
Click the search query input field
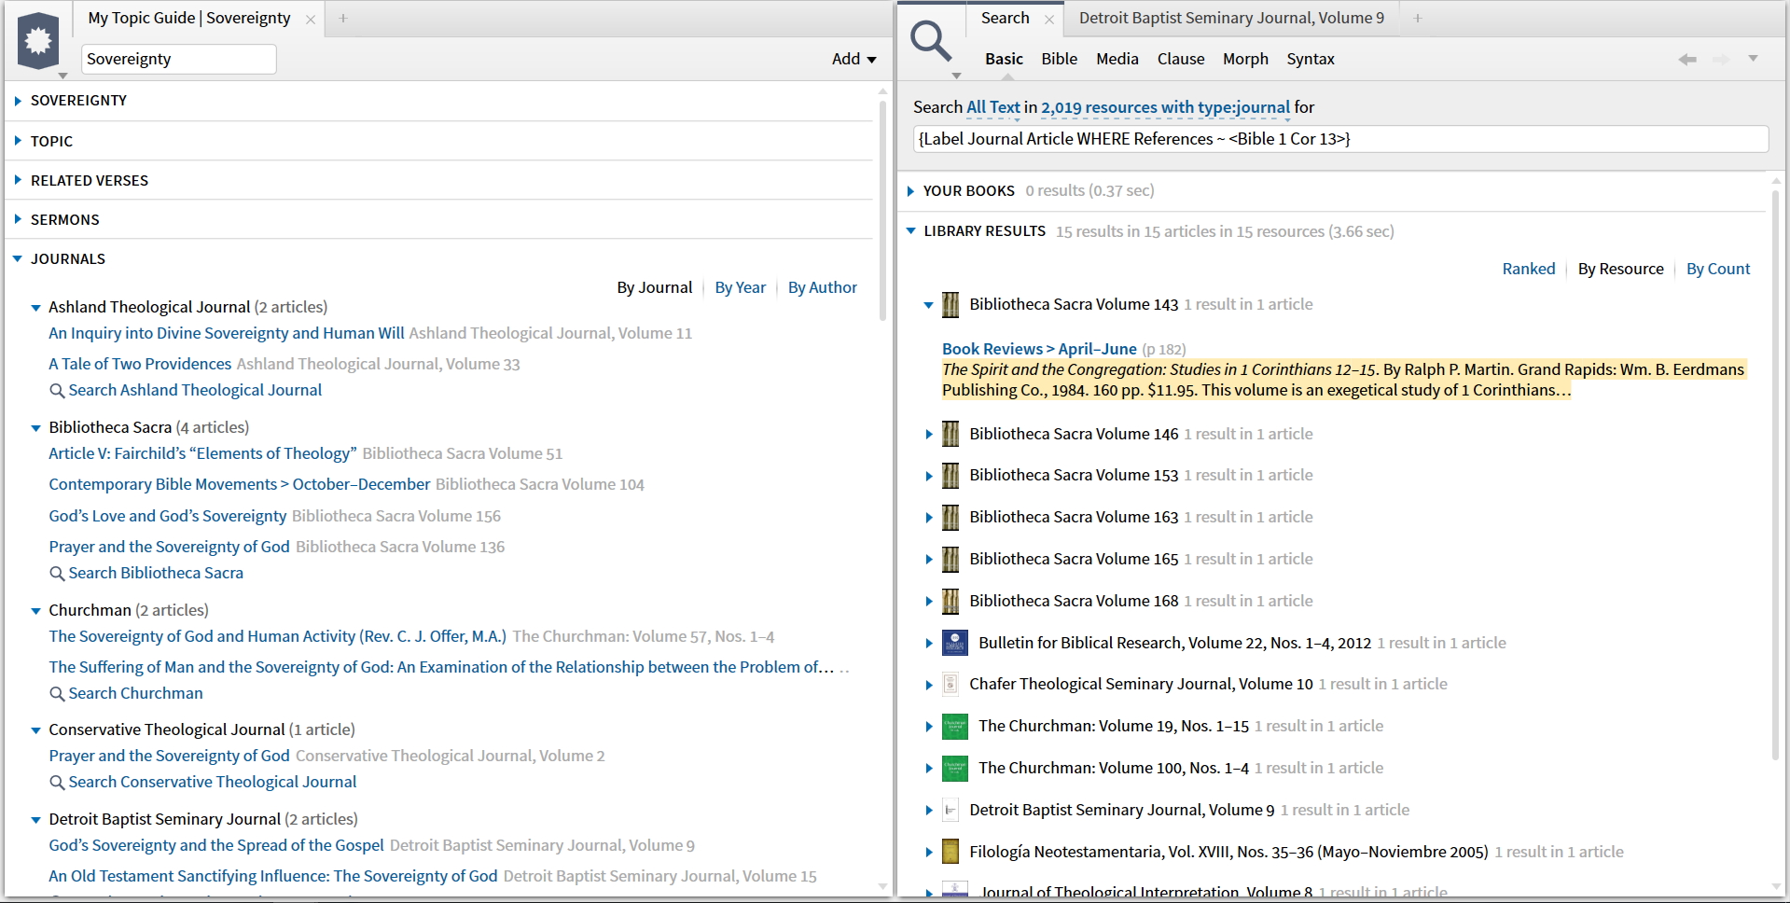coord(1340,139)
